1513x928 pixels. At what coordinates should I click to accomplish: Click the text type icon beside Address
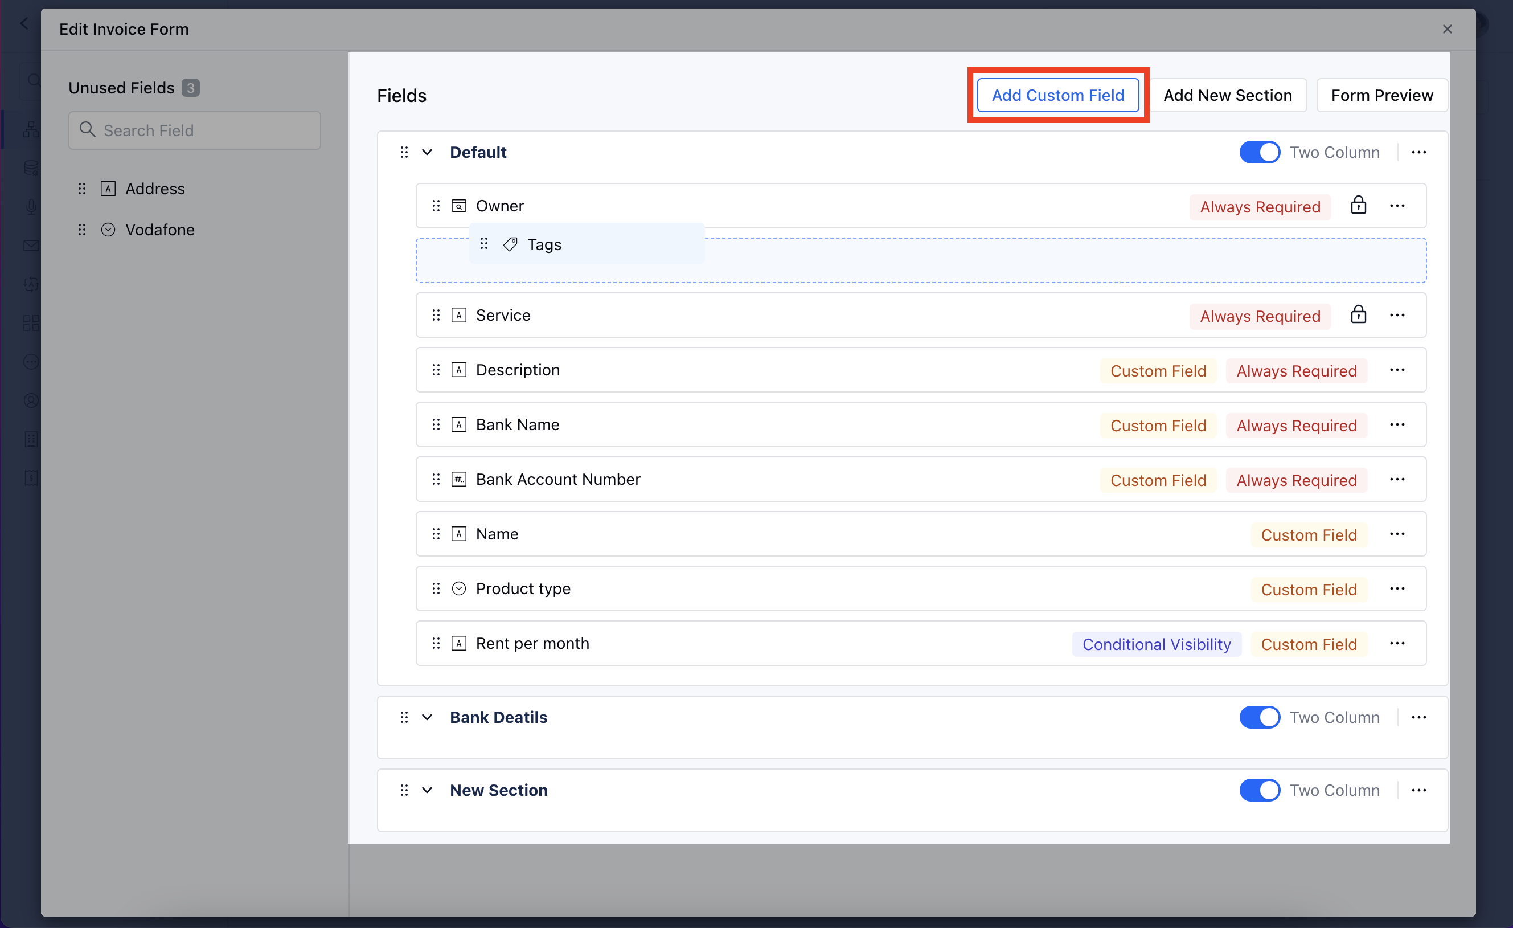pyautogui.click(x=108, y=189)
